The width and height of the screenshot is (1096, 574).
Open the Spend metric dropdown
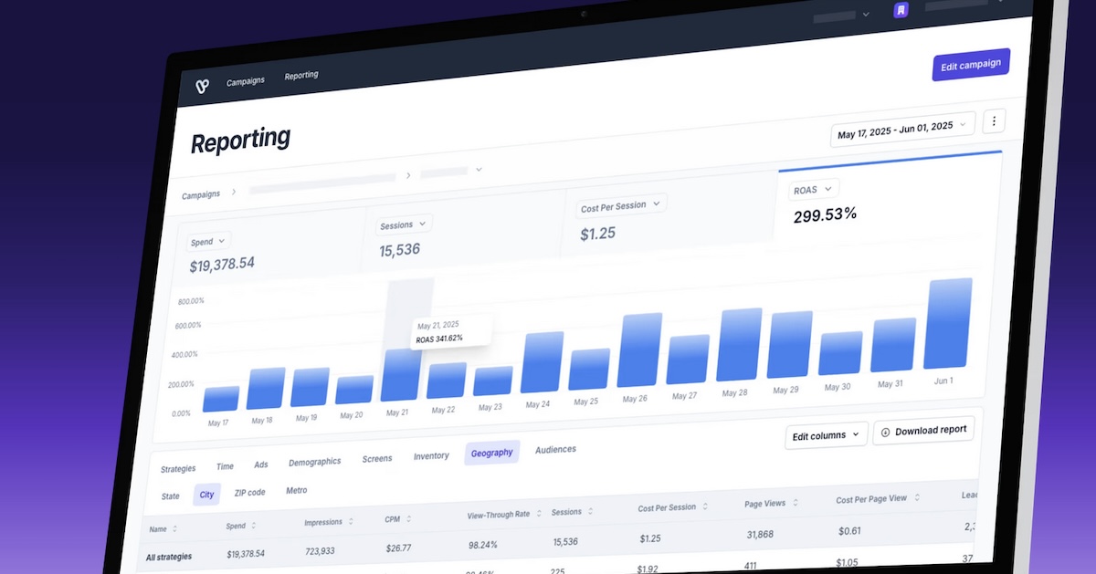[209, 242]
